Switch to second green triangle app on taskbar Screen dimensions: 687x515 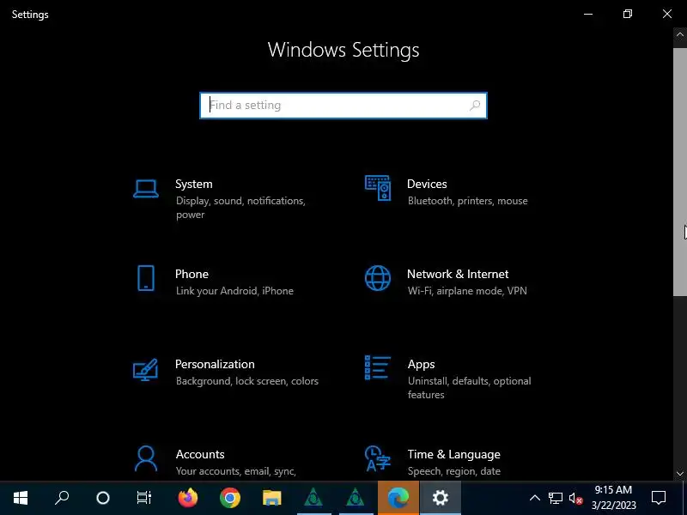click(x=356, y=498)
